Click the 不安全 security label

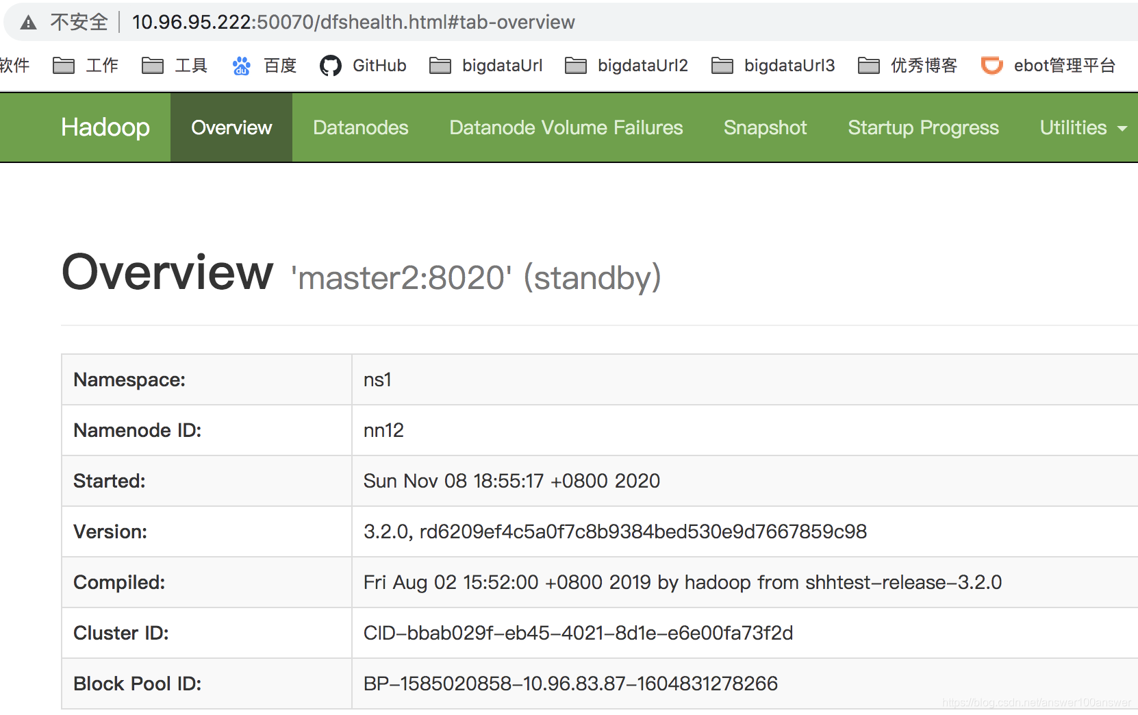79,22
